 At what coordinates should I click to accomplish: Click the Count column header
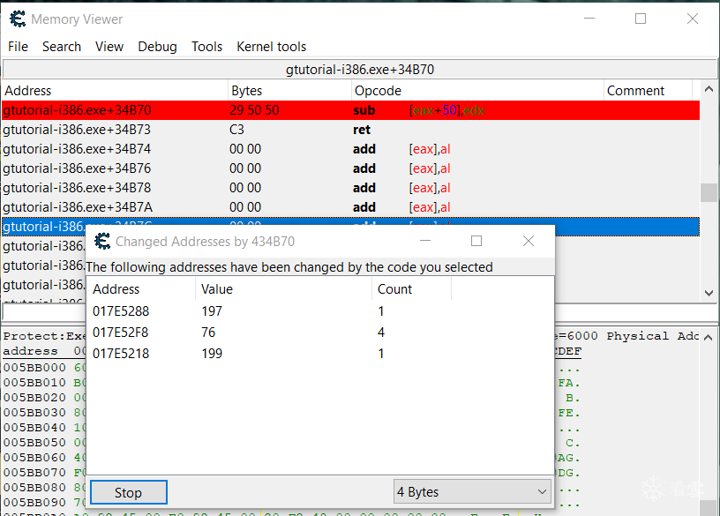click(412, 289)
